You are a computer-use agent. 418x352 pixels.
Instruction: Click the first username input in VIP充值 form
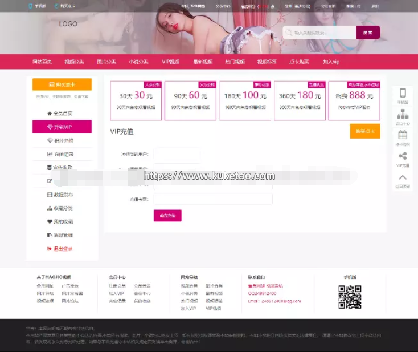click(177, 154)
